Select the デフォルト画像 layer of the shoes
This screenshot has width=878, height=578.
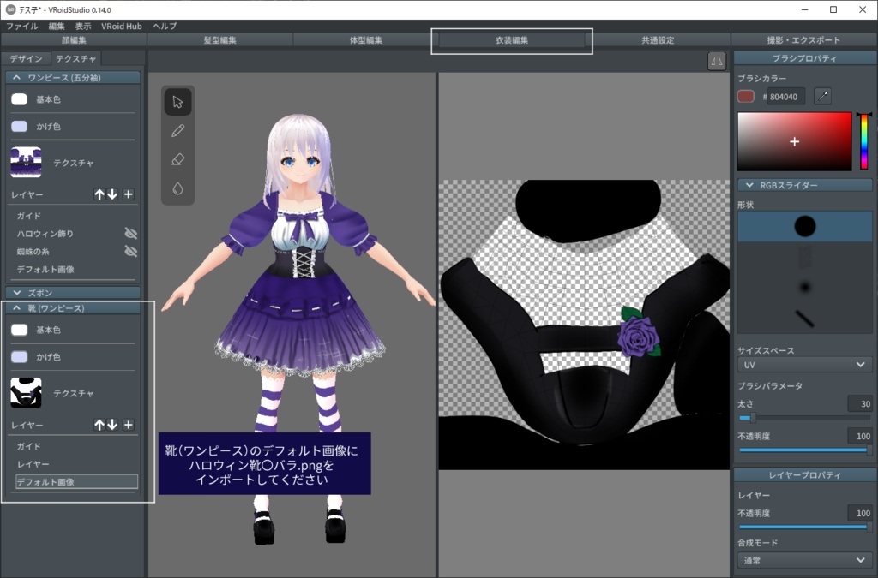click(76, 481)
